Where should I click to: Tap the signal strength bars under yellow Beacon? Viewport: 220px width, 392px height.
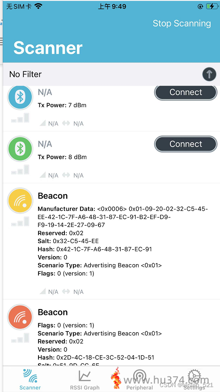(x=20, y=222)
